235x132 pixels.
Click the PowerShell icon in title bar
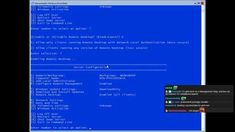(32, 3)
